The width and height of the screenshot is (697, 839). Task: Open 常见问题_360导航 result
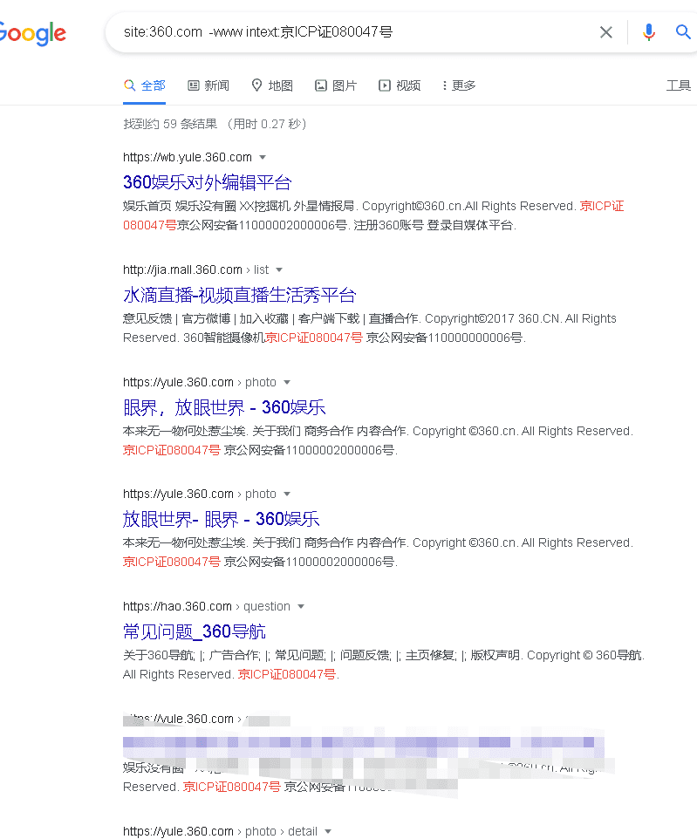195,631
